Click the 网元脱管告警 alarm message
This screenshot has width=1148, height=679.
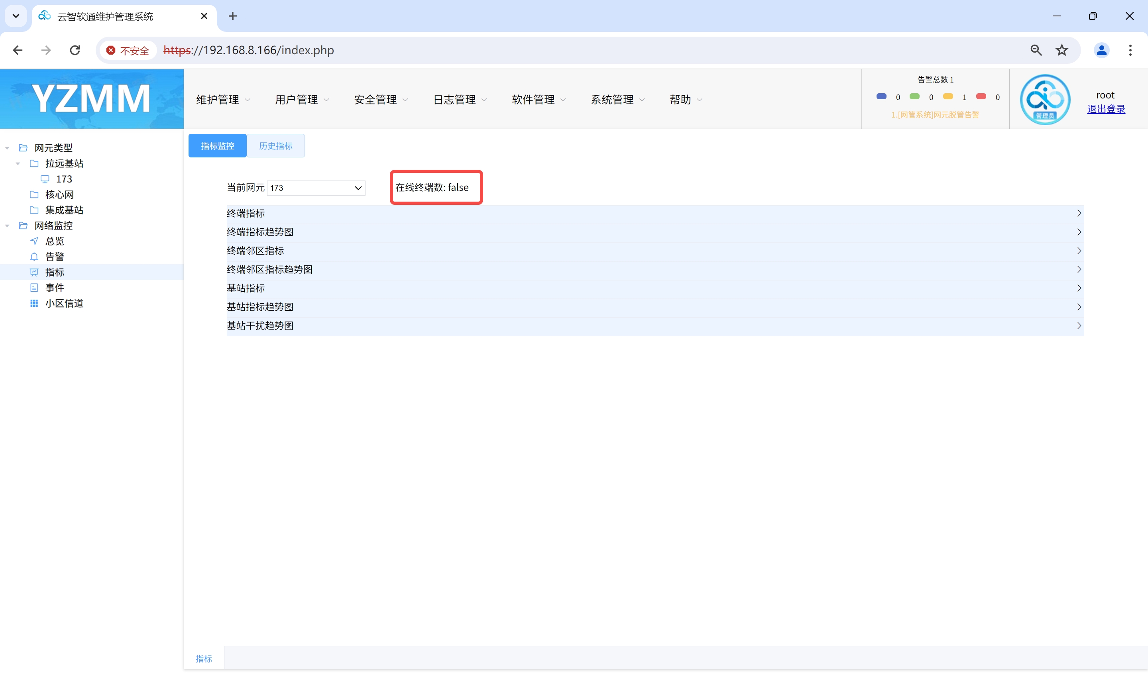(x=935, y=115)
